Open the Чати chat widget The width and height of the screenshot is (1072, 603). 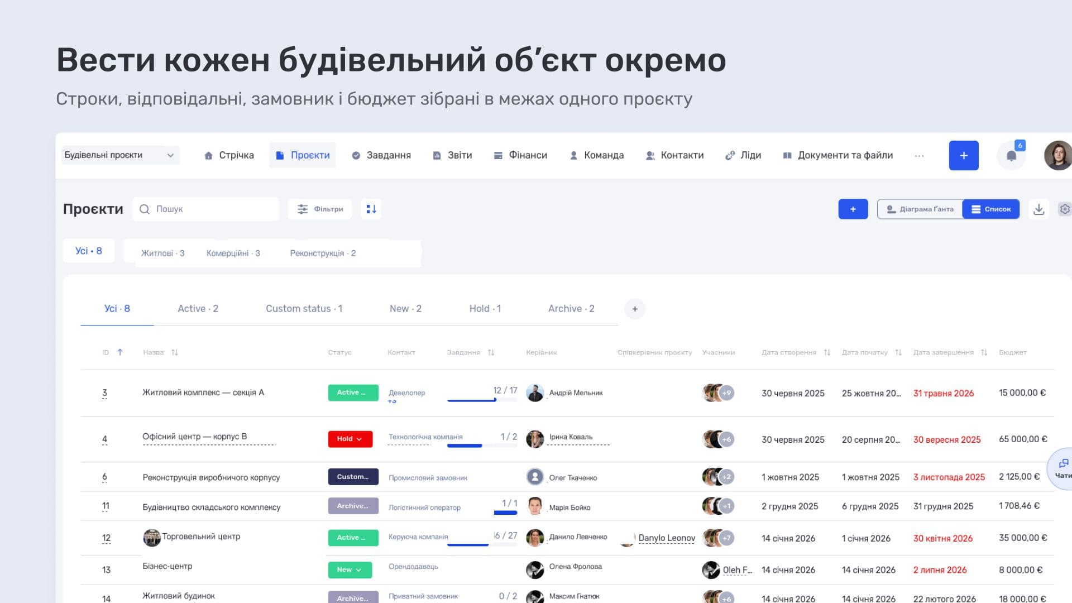click(x=1061, y=469)
